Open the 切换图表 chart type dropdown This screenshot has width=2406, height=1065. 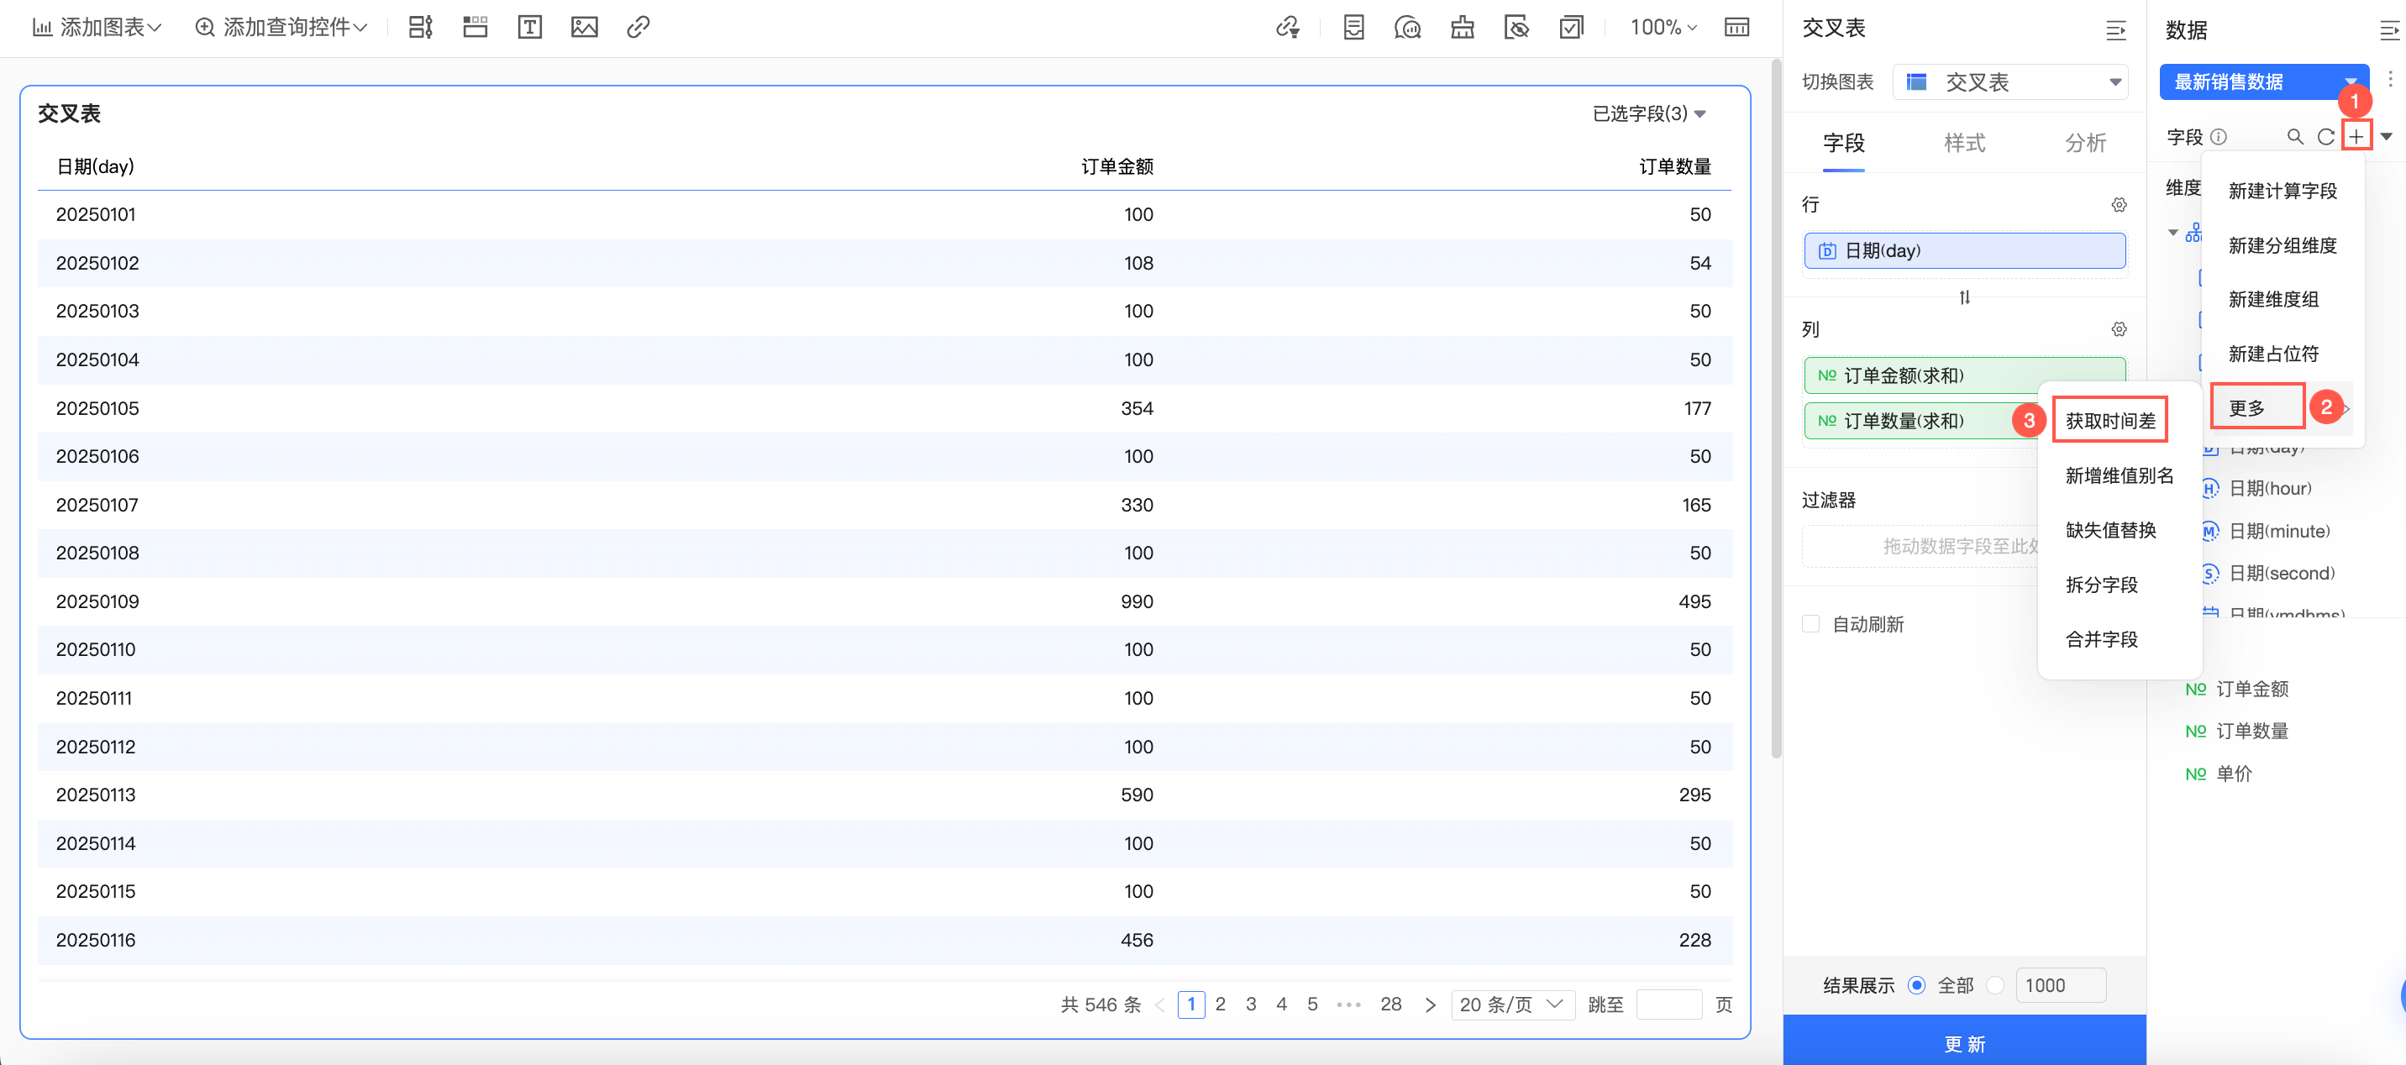(2010, 82)
